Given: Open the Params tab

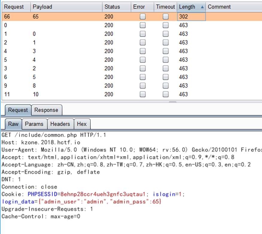Looking at the screenshot, I should [34, 124].
